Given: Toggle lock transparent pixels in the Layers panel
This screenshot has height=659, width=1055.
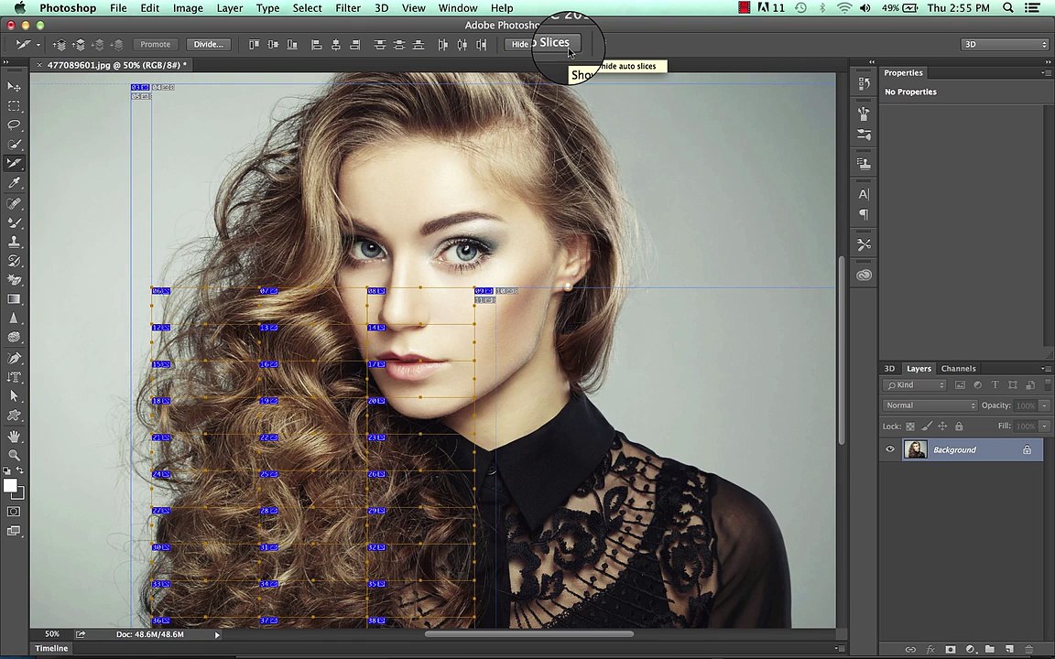Looking at the screenshot, I should 909,427.
